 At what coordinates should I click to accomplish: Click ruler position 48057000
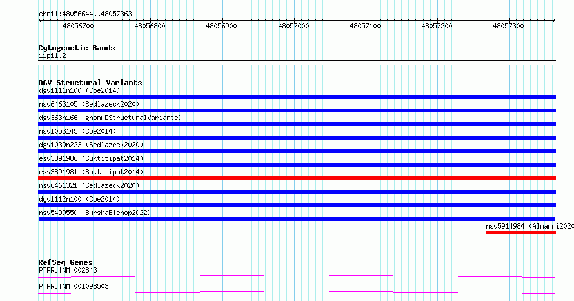[x=293, y=26]
